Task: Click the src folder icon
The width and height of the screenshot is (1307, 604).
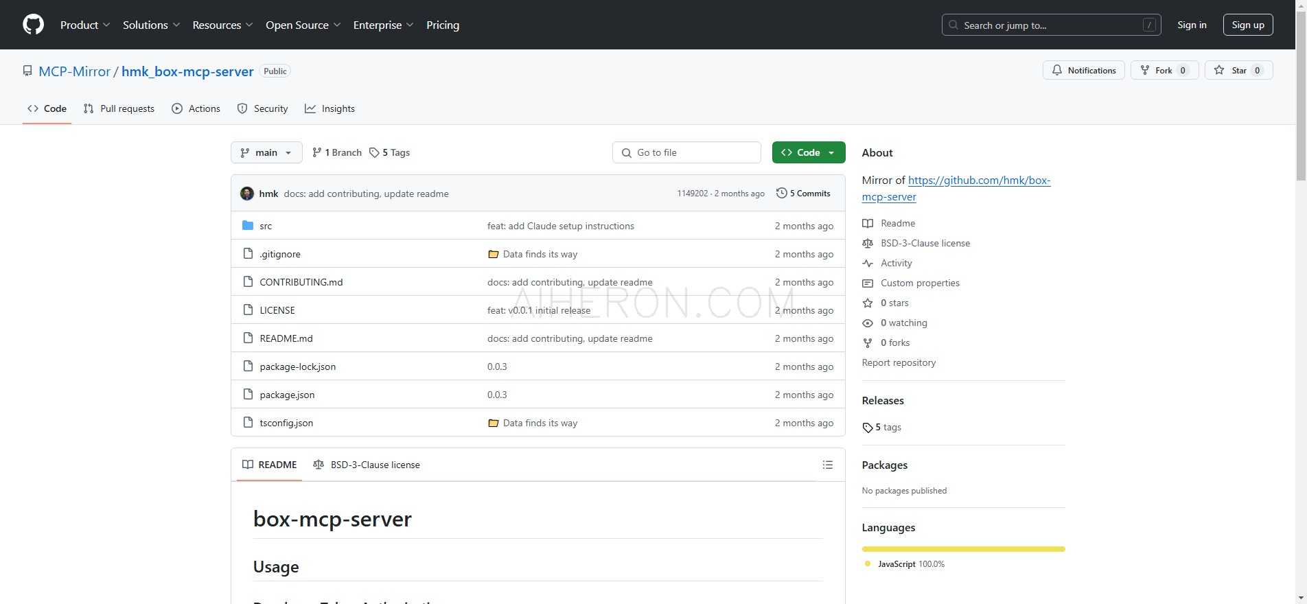Action: click(x=248, y=225)
